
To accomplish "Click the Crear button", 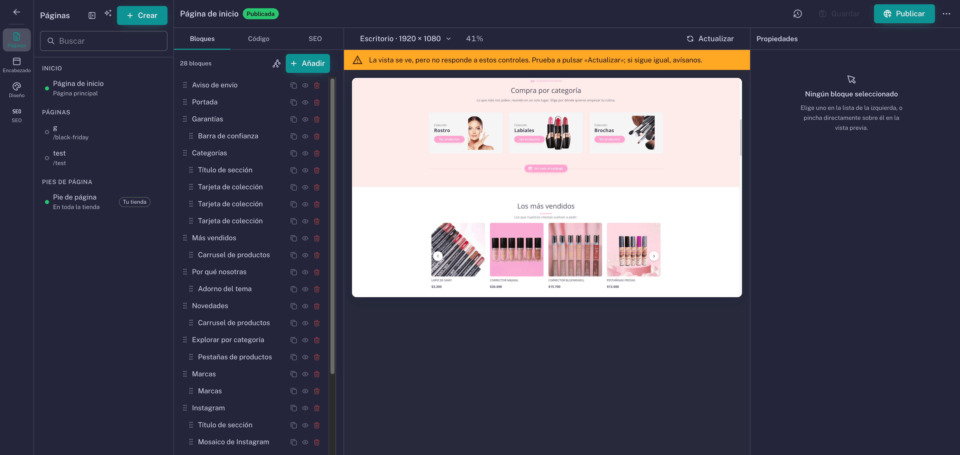I will [x=142, y=15].
